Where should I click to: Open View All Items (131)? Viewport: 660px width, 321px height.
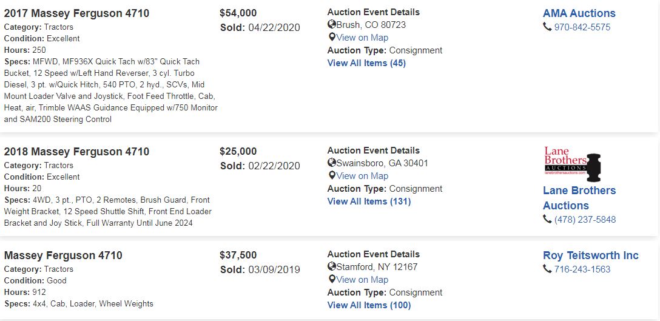[x=369, y=201]
